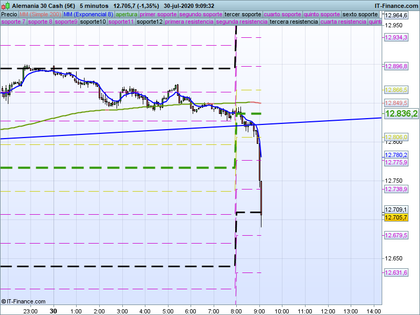The image size is (420, 315).
Task: Click the cuarta resistencia label
Action: [x=343, y=22]
